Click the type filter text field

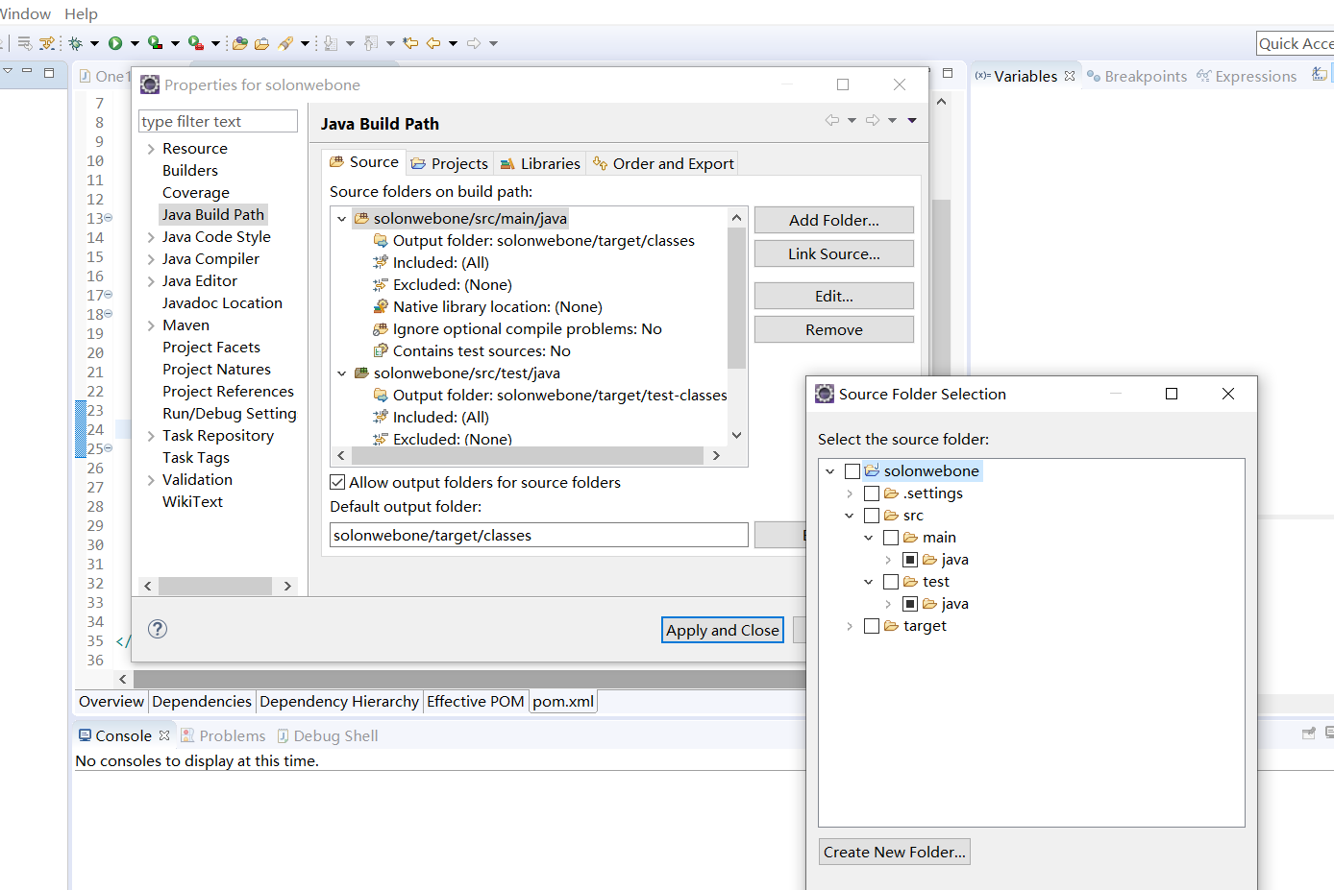point(218,121)
